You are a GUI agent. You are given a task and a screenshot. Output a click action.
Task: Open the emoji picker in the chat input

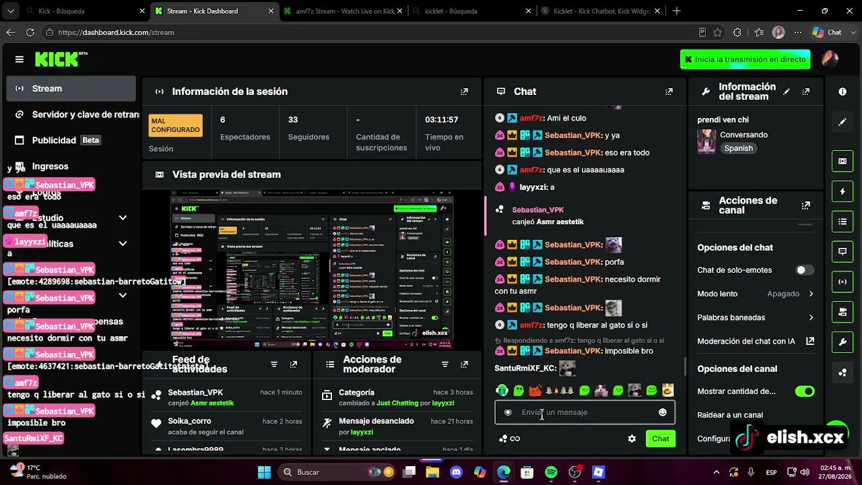(x=663, y=412)
